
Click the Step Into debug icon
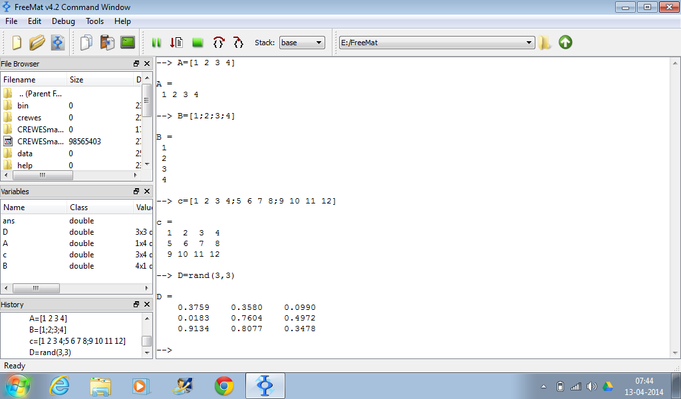(239, 43)
